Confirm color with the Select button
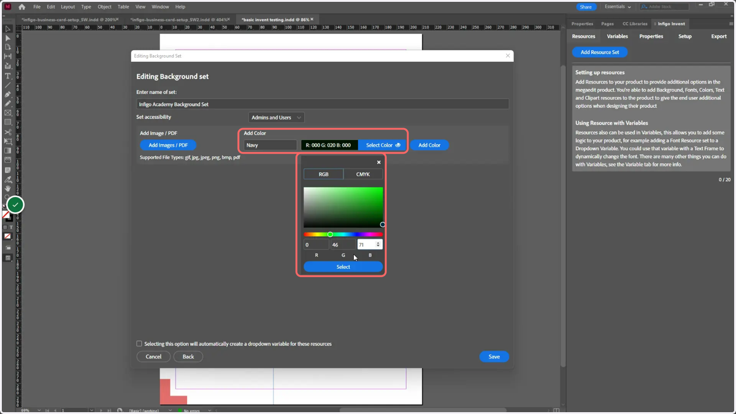Viewport: 736px width, 414px height. click(343, 267)
